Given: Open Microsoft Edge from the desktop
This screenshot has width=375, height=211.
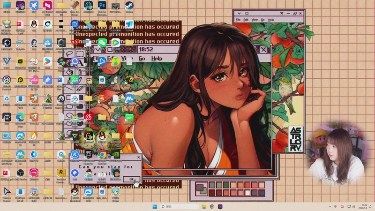Looking at the screenshot, I should point(20,117).
